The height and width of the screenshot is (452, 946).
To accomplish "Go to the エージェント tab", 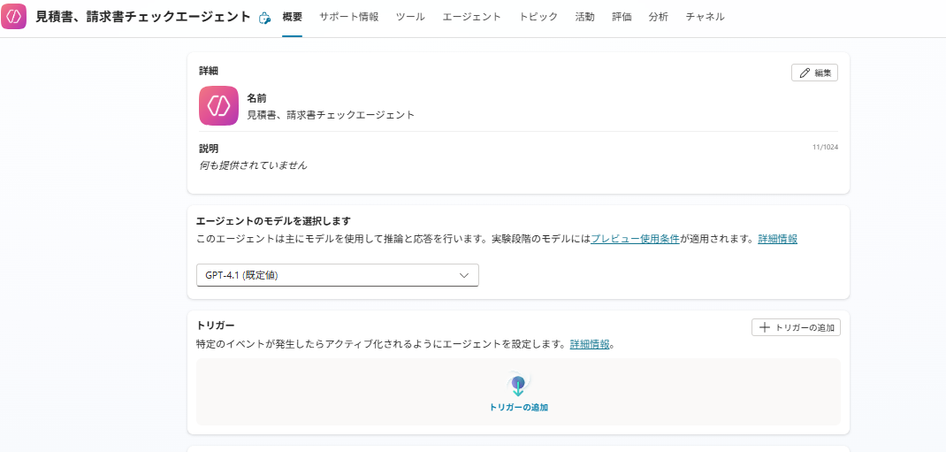I will (x=472, y=17).
